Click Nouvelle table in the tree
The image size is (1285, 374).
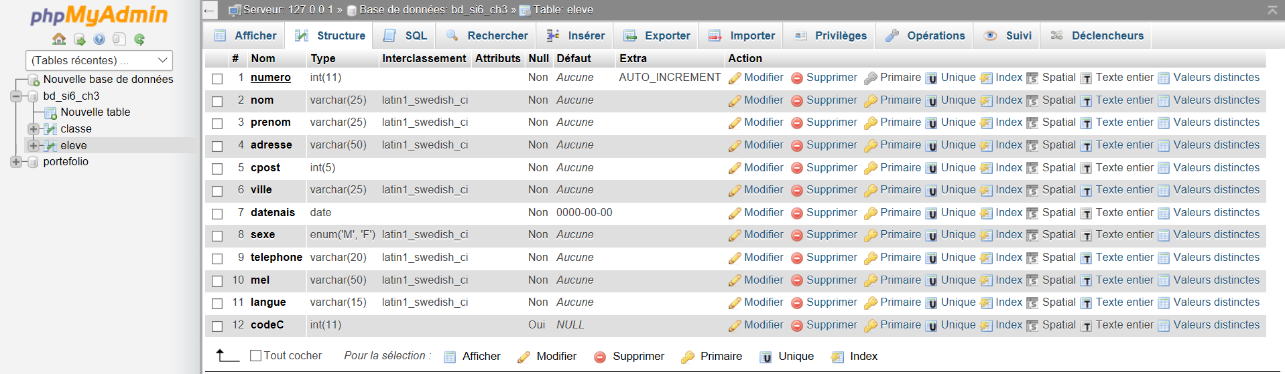point(95,112)
